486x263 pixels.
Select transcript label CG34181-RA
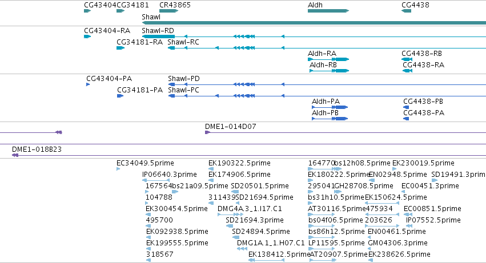pos(139,42)
